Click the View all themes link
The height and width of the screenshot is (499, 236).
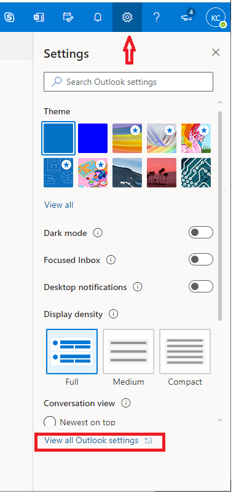click(59, 205)
